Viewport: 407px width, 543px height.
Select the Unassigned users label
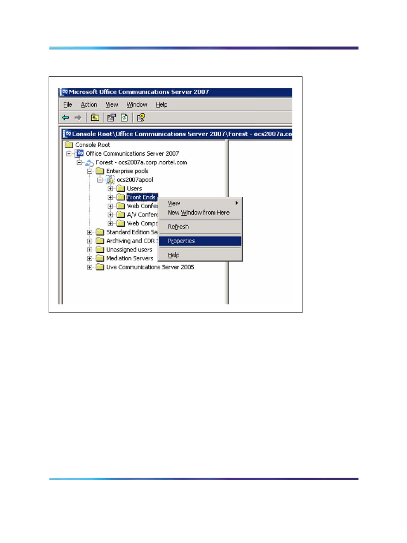click(129, 250)
